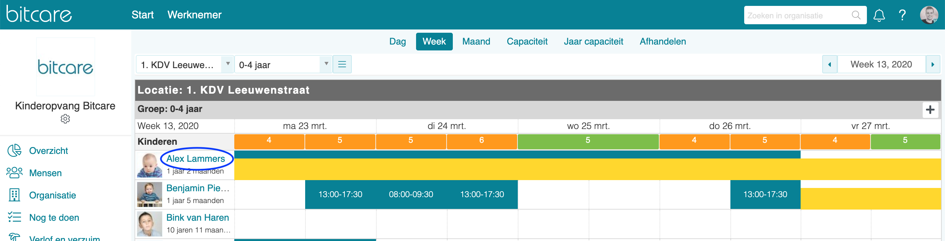Add item with the plus icon
Image resolution: width=945 pixels, height=241 pixels.
click(x=930, y=109)
